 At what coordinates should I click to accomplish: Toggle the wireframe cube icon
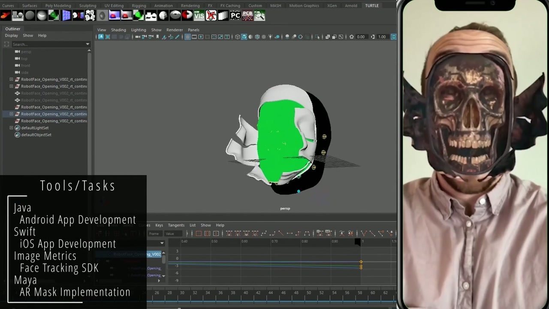(238, 37)
